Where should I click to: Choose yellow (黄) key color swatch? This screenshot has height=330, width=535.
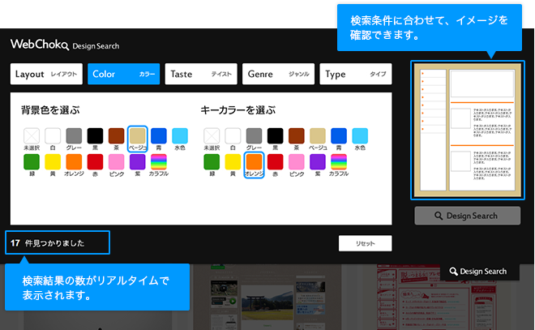point(233,162)
